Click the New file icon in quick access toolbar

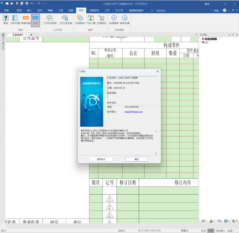(x=7, y=3)
